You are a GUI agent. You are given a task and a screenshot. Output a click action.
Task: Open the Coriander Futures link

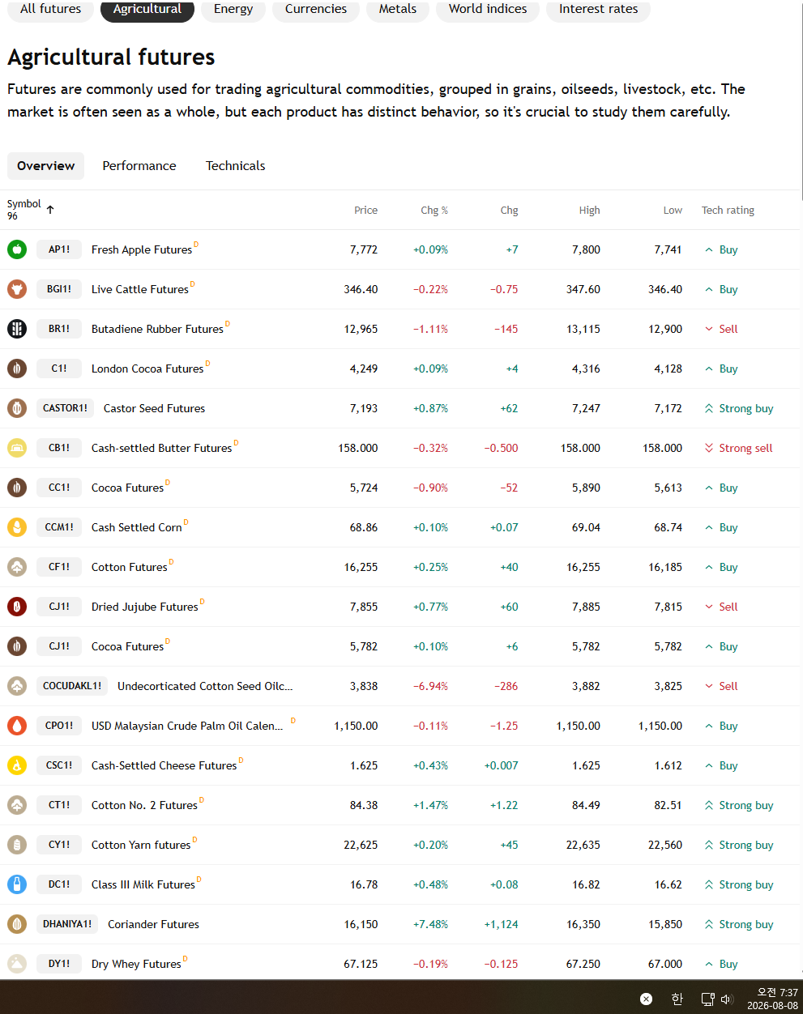[153, 924]
